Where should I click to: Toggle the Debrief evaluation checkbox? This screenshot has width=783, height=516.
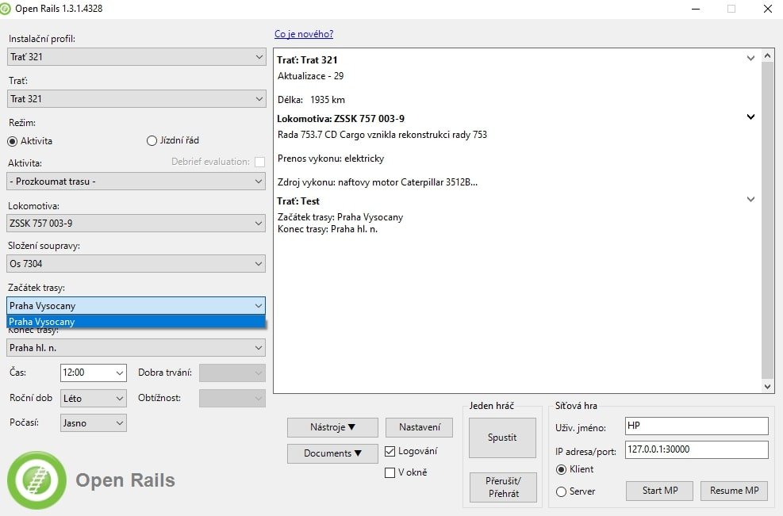coord(259,162)
